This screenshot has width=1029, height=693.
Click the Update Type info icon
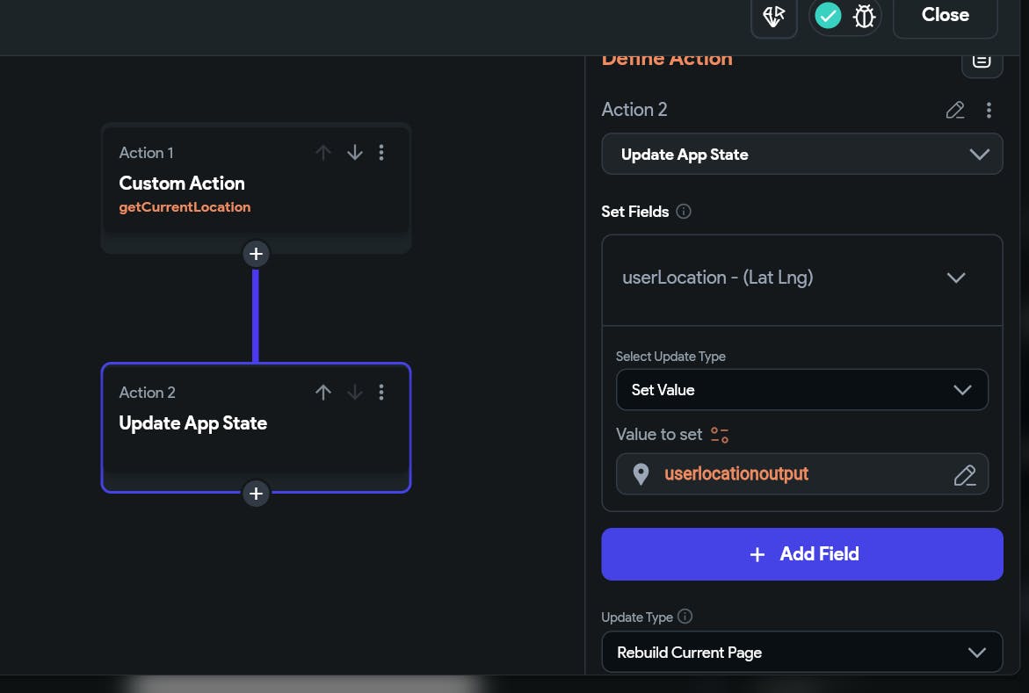685,617
